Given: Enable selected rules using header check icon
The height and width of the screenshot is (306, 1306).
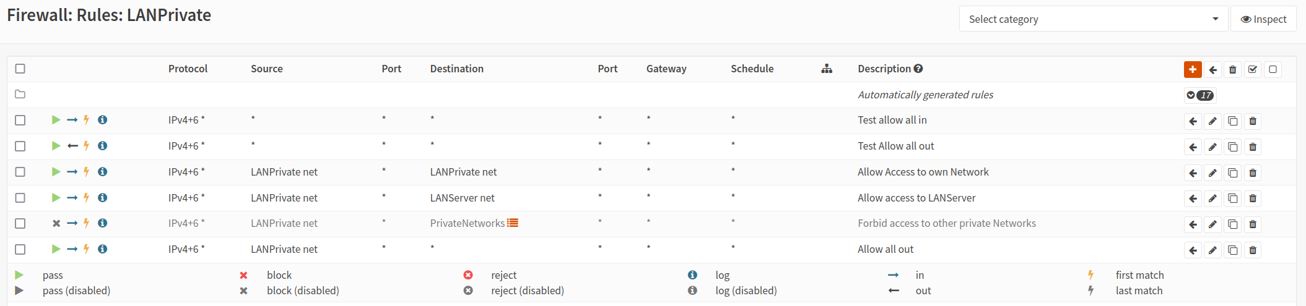Looking at the screenshot, I should click(1252, 70).
